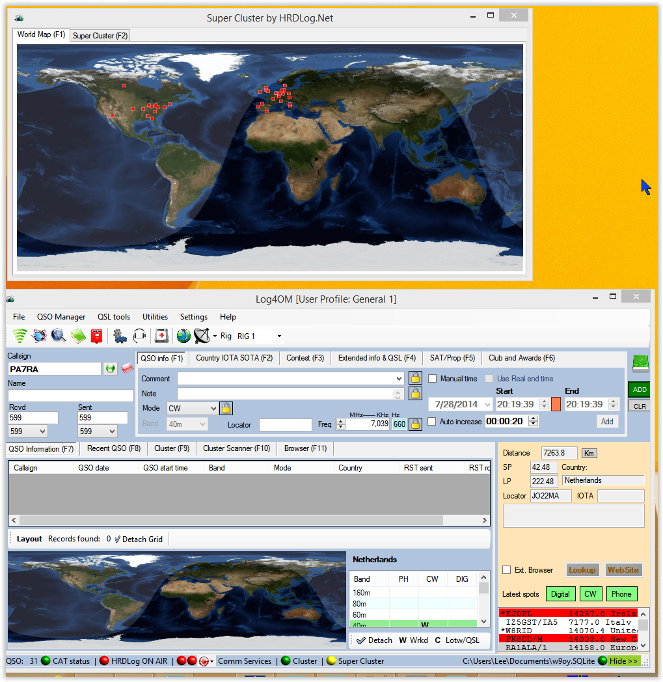Toggle the Use Real end time checkbox
Viewport: 663px width, 682px height.
click(x=489, y=378)
